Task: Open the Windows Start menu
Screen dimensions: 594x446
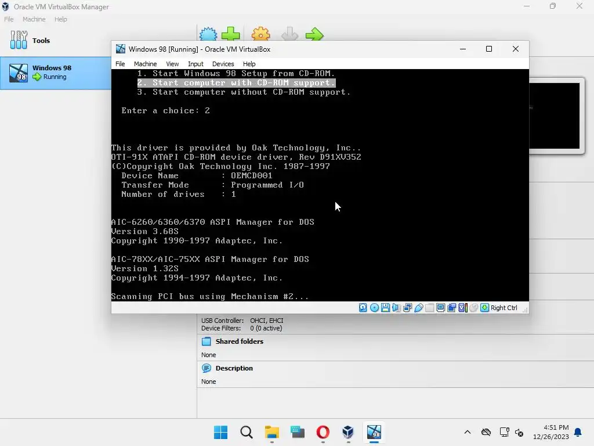Action: click(x=220, y=432)
